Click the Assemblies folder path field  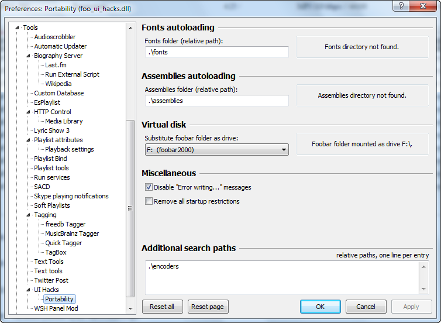click(216, 101)
